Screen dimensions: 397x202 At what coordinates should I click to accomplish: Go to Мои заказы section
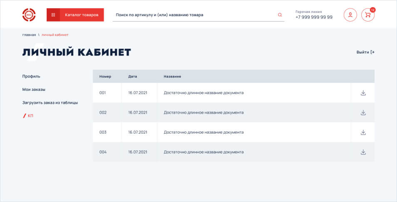[34, 90]
